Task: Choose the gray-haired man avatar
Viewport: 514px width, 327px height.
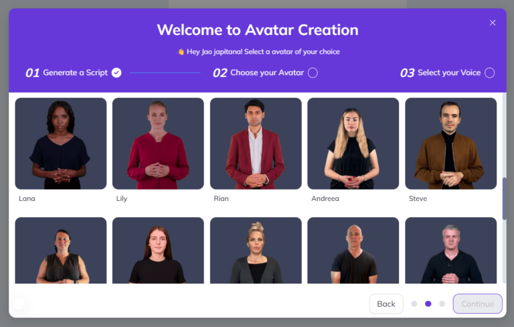Action: [450, 250]
